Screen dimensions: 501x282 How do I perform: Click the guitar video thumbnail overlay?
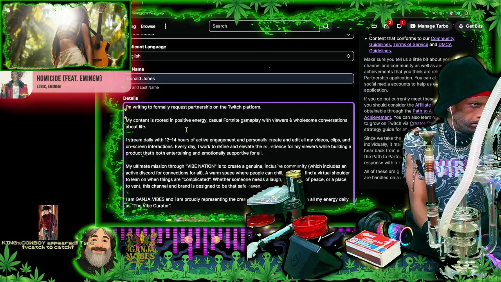pos(65,35)
